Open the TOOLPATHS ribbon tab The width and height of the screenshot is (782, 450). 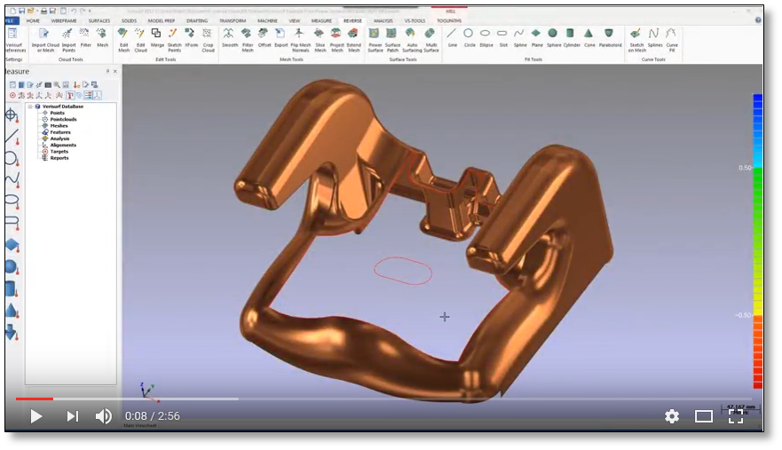pos(449,21)
